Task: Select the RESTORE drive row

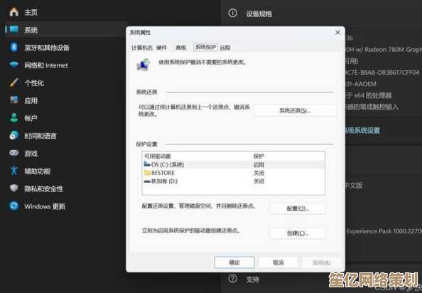Action: pyautogui.click(x=234, y=173)
